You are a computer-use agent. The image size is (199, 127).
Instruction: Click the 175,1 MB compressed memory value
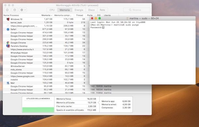tap(69, 19)
